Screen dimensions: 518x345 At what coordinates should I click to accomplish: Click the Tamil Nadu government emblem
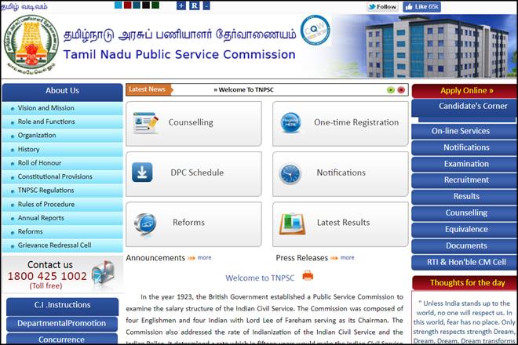(x=31, y=45)
